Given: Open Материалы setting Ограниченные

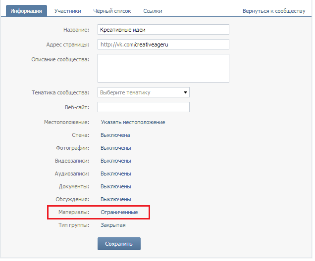Looking at the screenshot, I should pyautogui.click(x=119, y=212).
